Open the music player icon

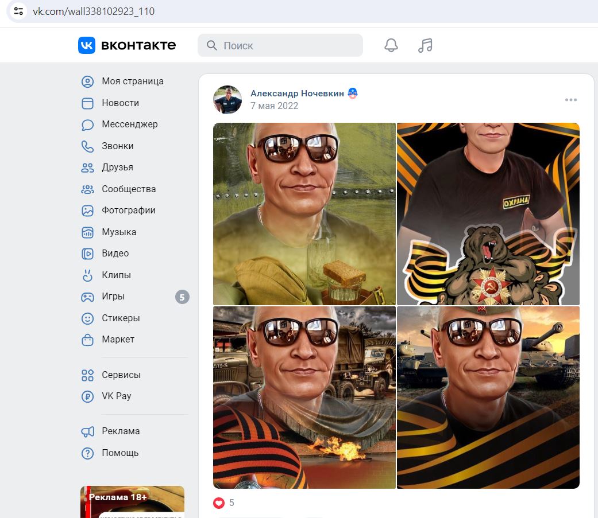point(425,45)
